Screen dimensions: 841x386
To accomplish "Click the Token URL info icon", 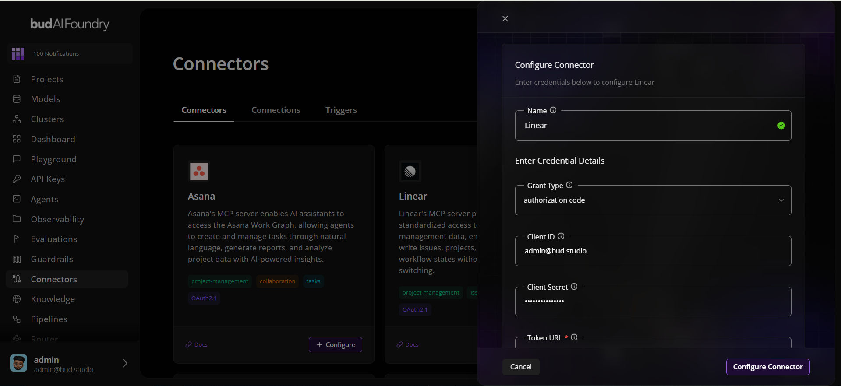I will pos(574,337).
